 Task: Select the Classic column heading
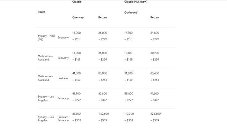coord(77,2)
